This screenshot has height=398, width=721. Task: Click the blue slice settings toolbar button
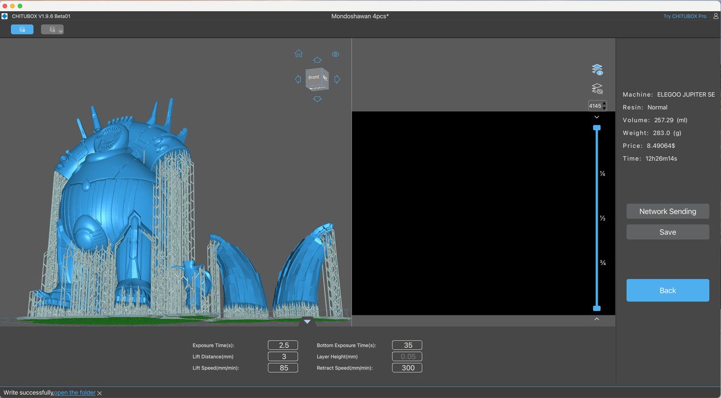point(22,30)
